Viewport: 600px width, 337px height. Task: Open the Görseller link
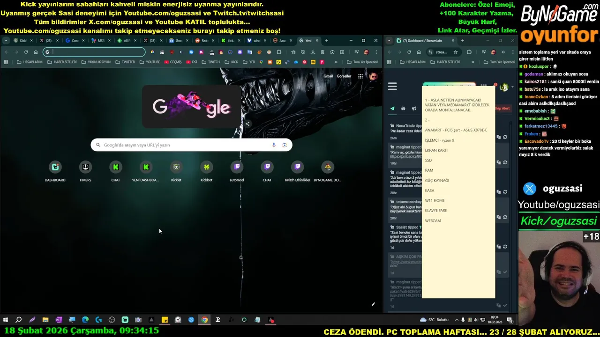344,76
